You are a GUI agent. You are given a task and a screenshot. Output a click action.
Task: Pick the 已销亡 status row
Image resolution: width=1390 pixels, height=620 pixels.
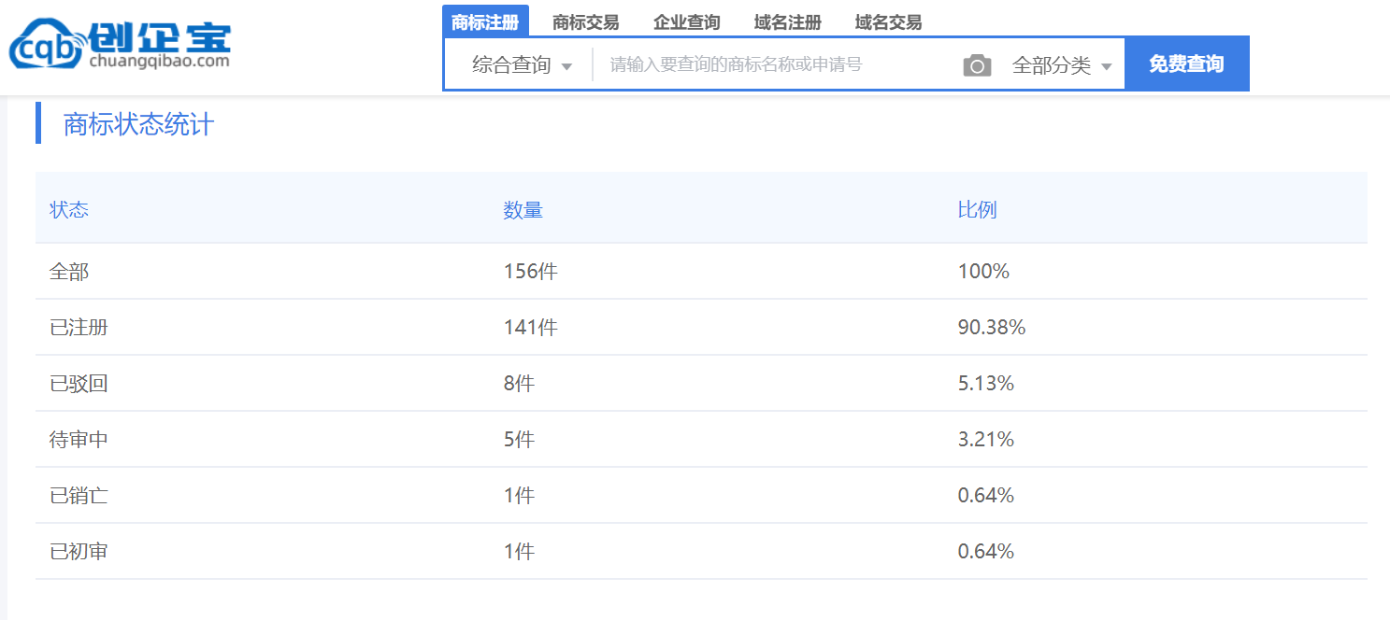79,496
